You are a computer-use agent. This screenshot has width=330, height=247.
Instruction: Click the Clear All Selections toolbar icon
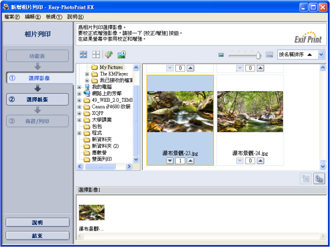click(x=96, y=55)
